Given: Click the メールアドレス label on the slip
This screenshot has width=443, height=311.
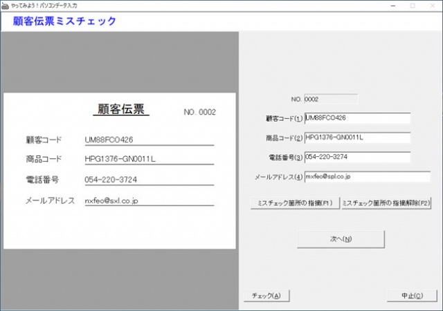Looking at the screenshot, I should pyautogui.click(x=51, y=200).
